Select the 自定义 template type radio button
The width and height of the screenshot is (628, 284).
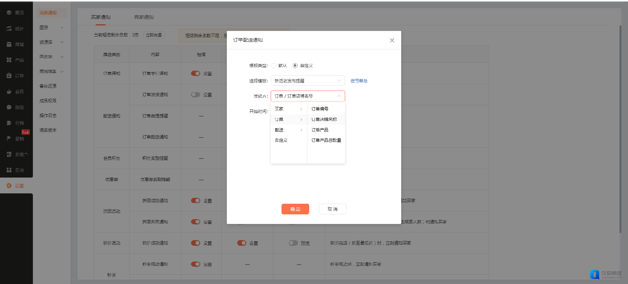click(x=295, y=66)
